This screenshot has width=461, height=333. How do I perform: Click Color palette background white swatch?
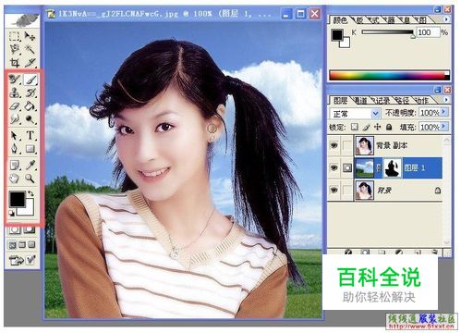pos(346,43)
